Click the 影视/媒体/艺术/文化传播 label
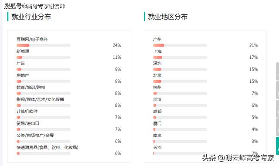The height and width of the screenshot is (166, 279). pos(41,99)
